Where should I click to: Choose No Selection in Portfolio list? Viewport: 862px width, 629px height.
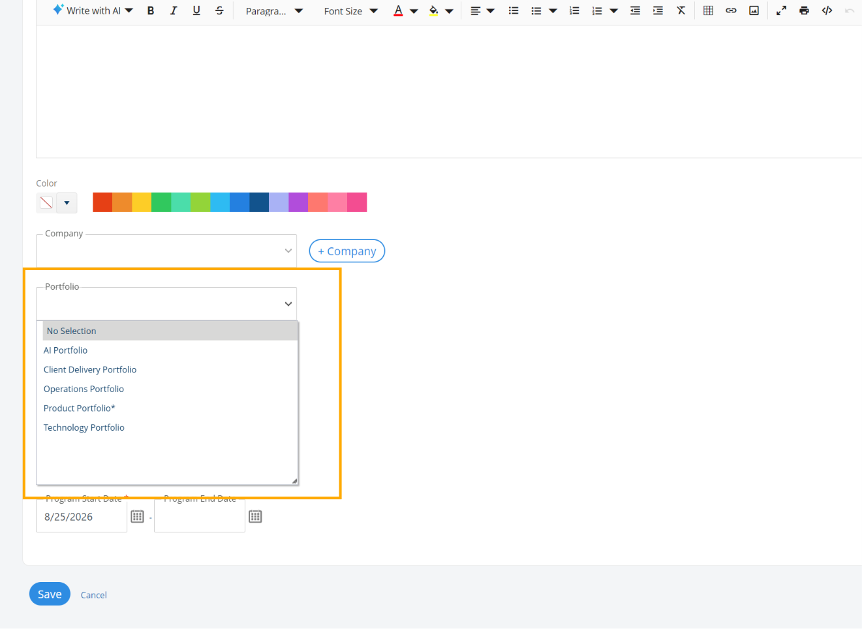pos(170,331)
